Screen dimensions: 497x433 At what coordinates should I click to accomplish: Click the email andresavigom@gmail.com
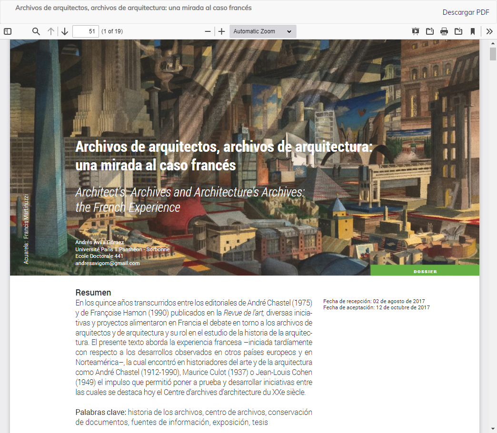click(108, 263)
